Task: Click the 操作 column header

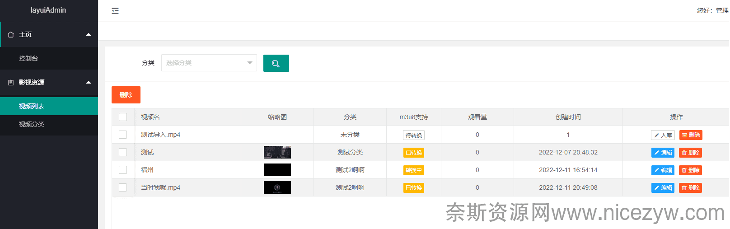Action: pos(676,117)
